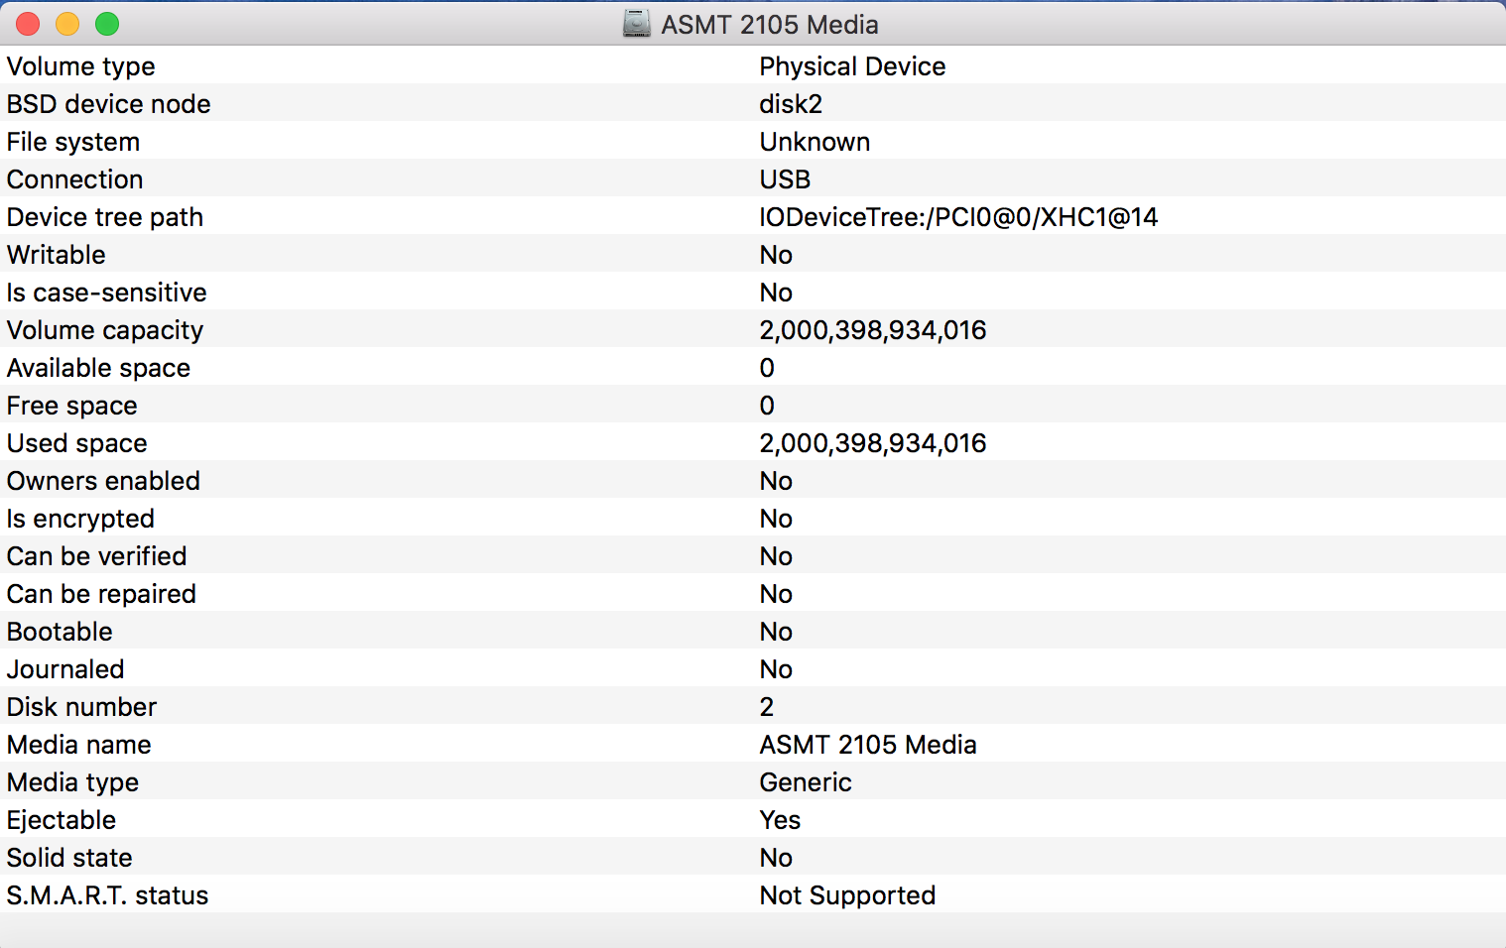Click the "Connection" row label
Image resolution: width=1506 pixels, height=948 pixels.
coord(75,179)
